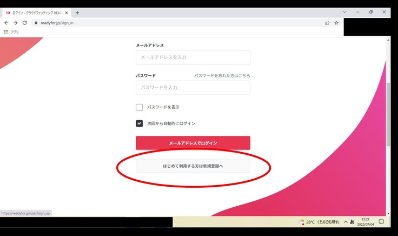Click the browser forward arrow
This screenshot has height=236, width=398.
(16, 23)
